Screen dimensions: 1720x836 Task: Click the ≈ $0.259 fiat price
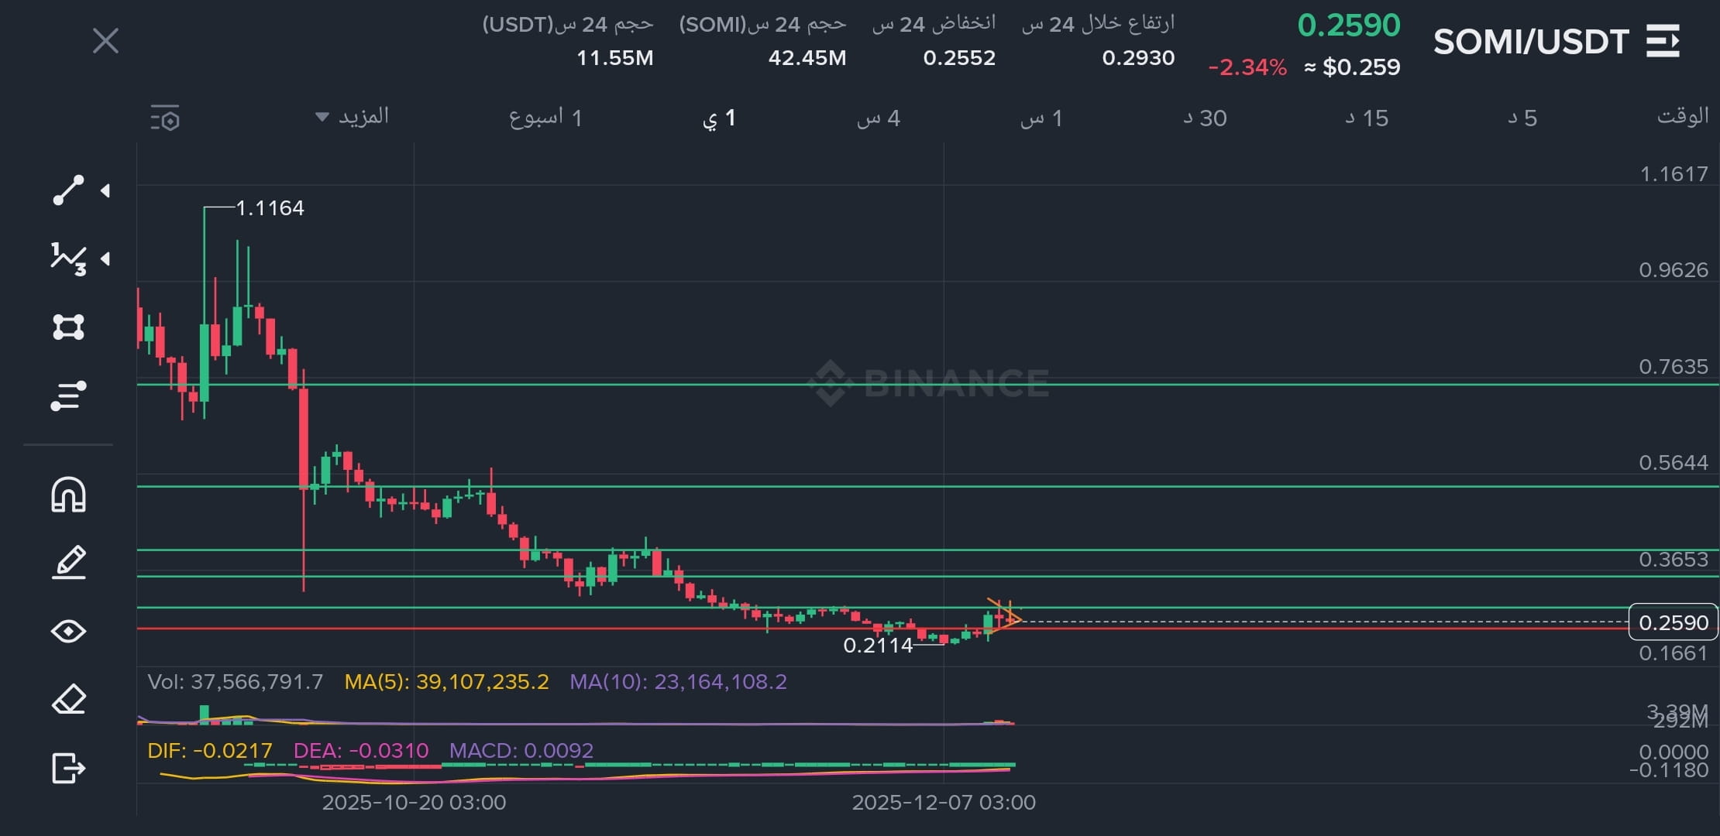click(x=1353, y=67)
